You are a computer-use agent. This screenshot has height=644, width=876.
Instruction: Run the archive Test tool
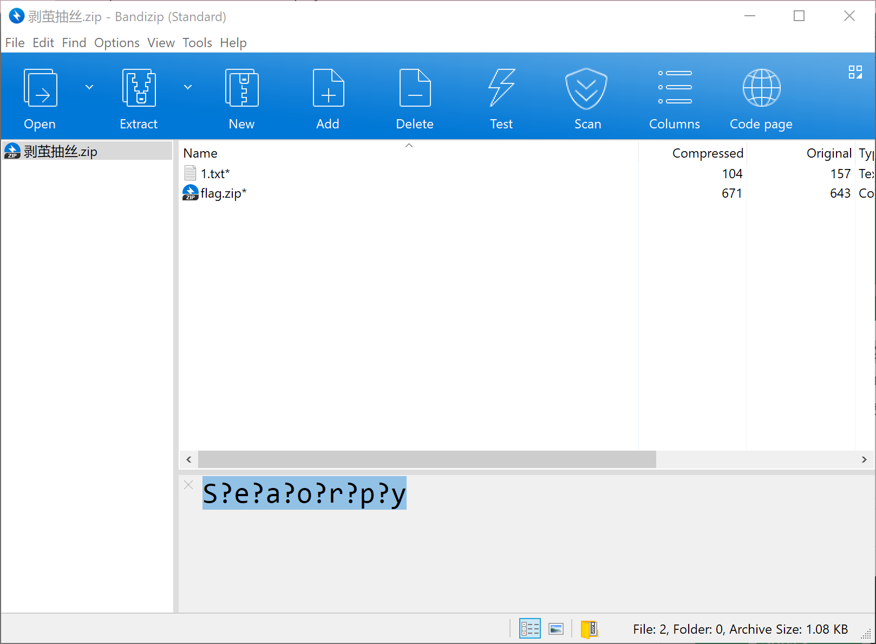tap(501, 89)
